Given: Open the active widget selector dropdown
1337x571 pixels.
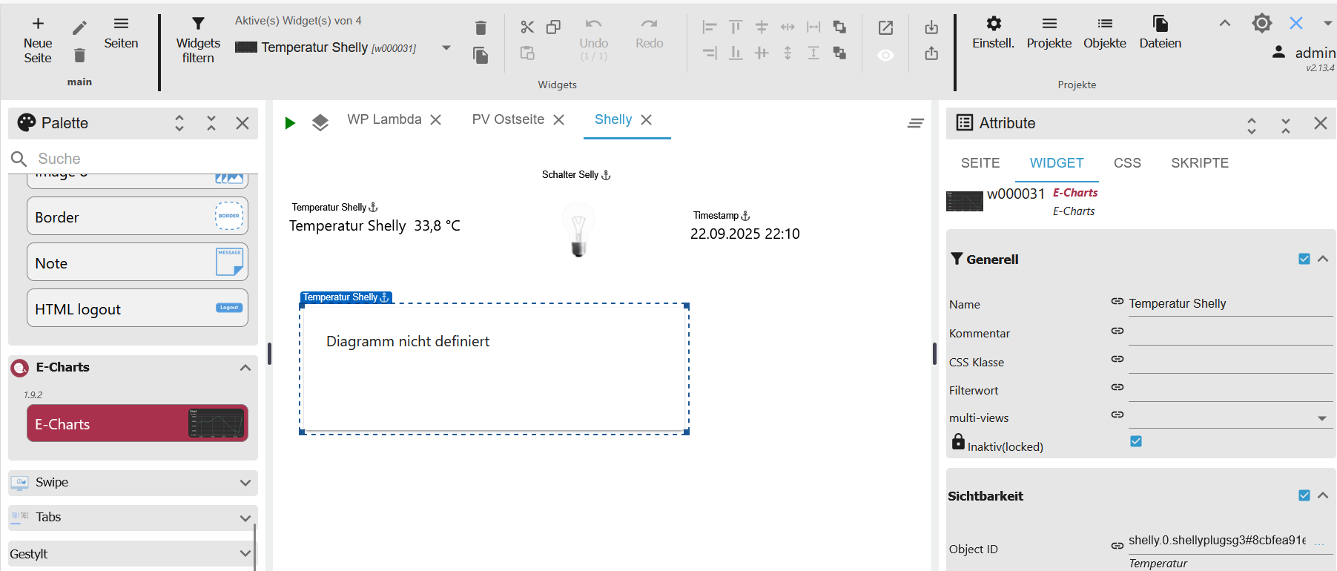Looking at the screenshot, I should coord(446,48).
